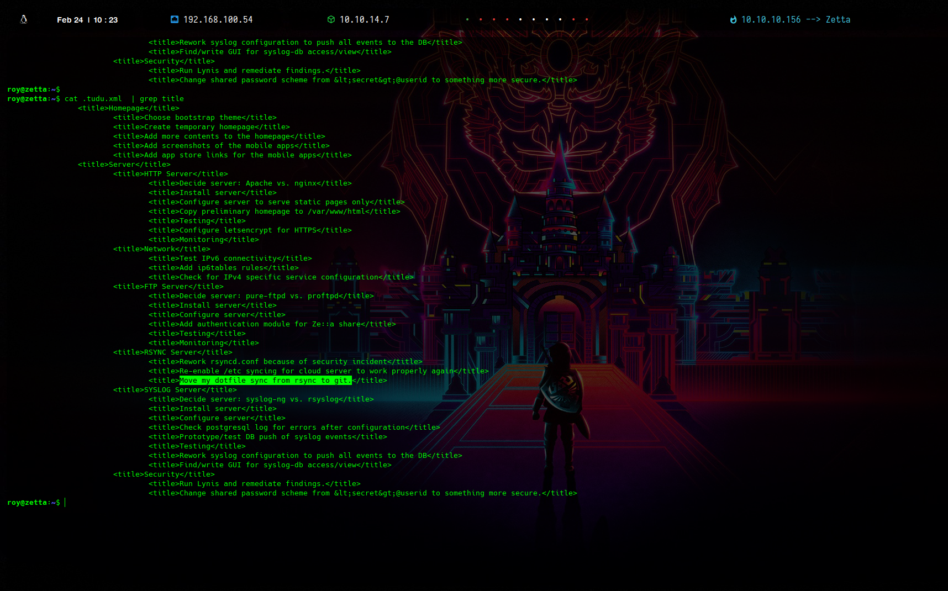Click 'Configure letsencrypt for HTTPS' line

pyautogui.click(x=250, y=230)
